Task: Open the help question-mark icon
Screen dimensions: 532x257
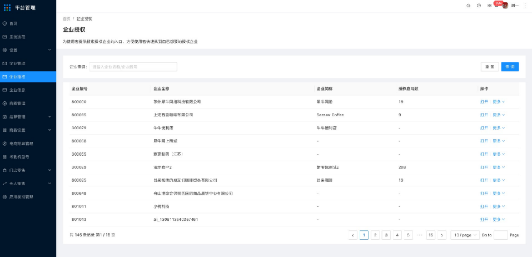Action: pos(479,6)
